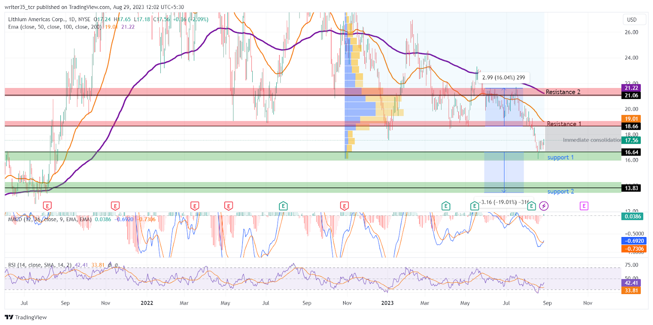653x325 pixels.
Task: Click the 2.99 (16.04%) measurement label
Action: click(504, 77)
